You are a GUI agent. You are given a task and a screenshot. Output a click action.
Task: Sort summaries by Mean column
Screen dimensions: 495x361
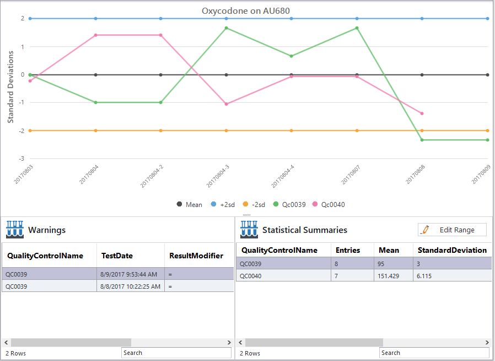[394, 250]
